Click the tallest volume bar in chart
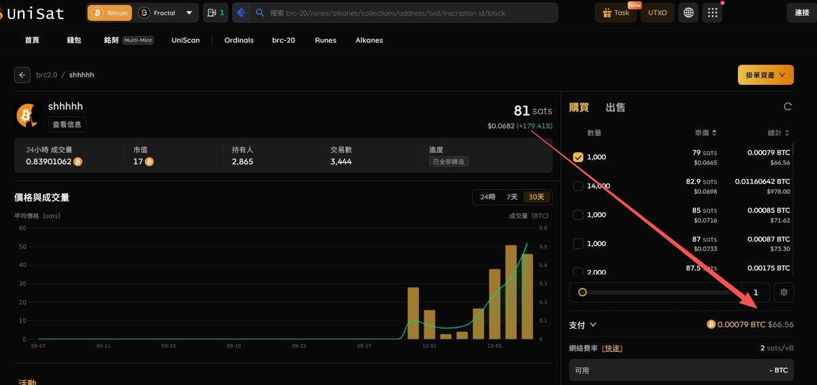 pyautogui.click(x=511, y=292)
